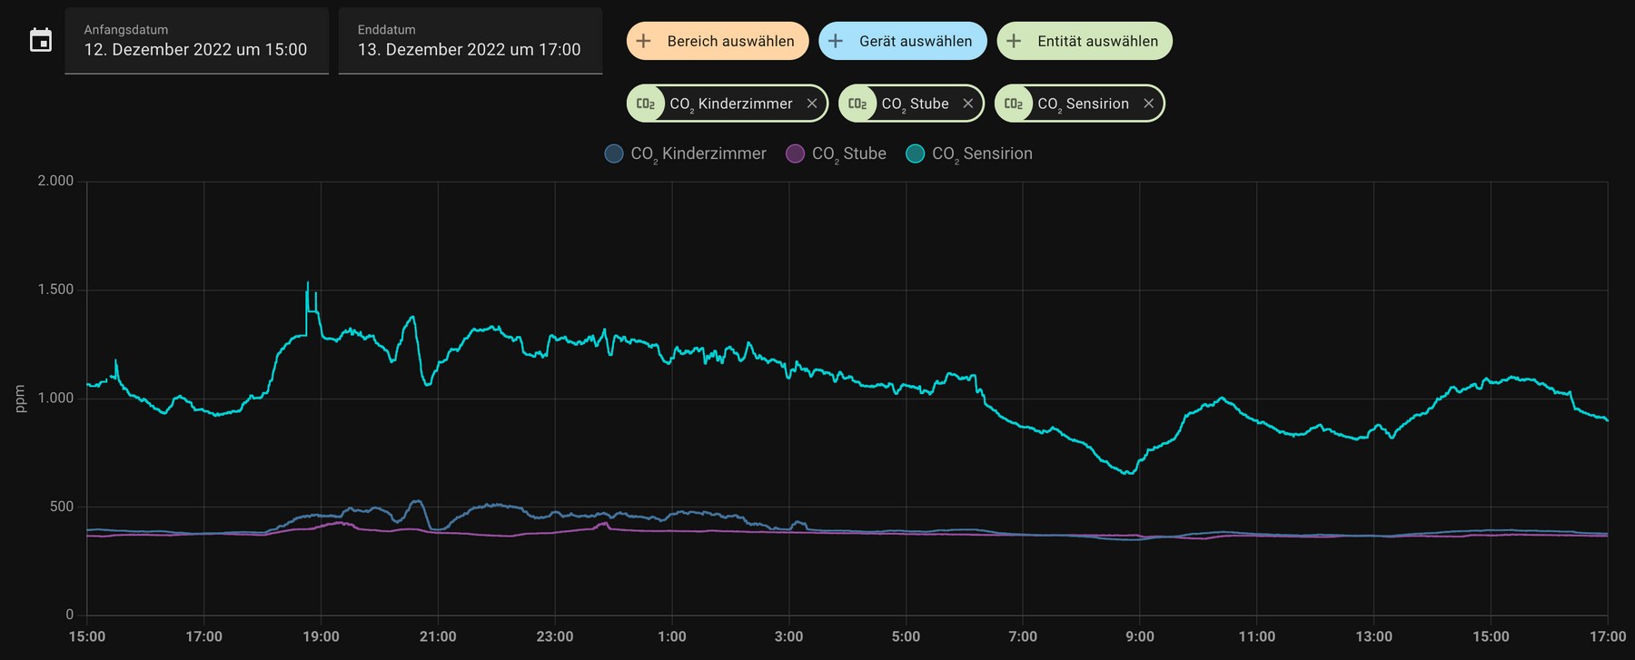Image resolution: width=1635 pixels, height=660 pixels.
Task: Open the Entität auswählen entity picker
Action: (x=1084, y=41)
